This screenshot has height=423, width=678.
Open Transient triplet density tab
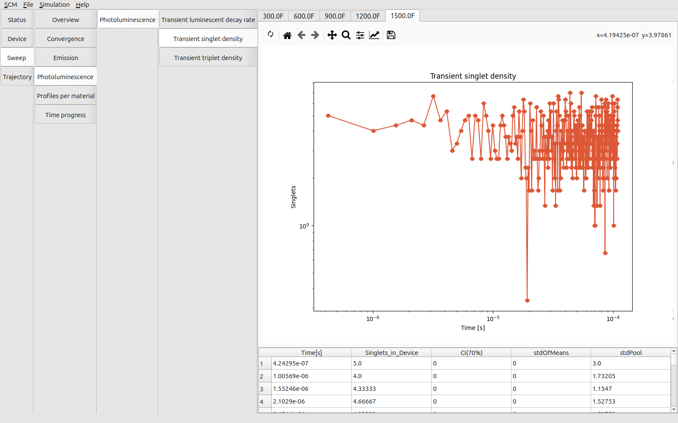point(208,58)
